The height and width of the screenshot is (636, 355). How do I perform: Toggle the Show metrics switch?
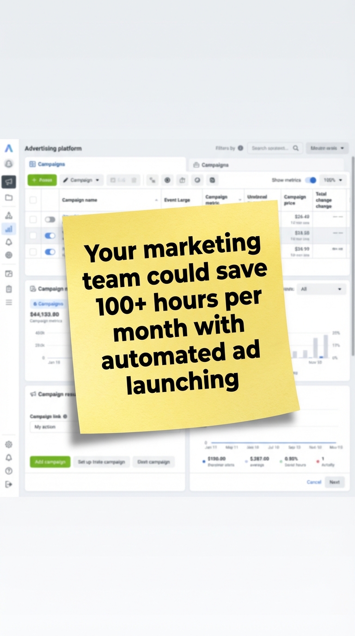311,180
